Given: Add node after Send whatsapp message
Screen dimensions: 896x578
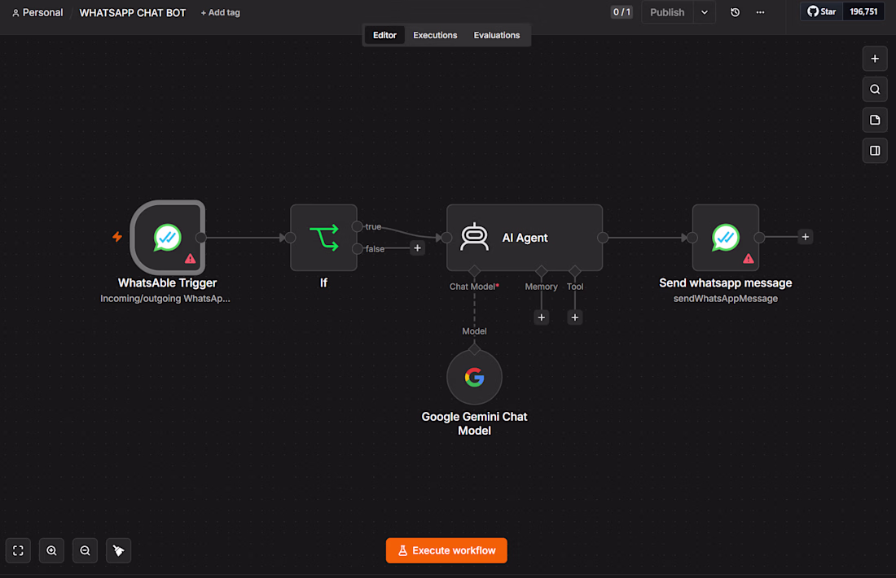Looking at the screenshot, I should (805, 237).
